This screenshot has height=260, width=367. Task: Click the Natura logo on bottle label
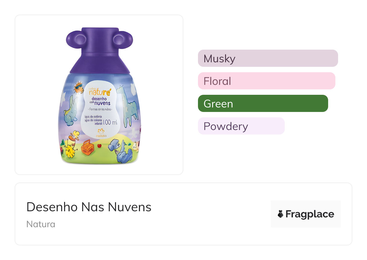101,133
